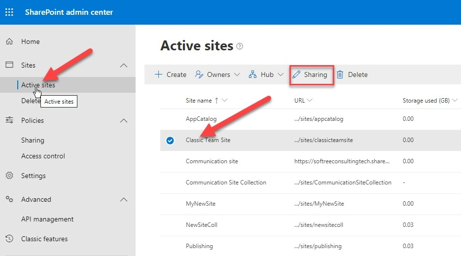Collapse the Sites section chevron

pyautogui.click(x=124, y=65)
